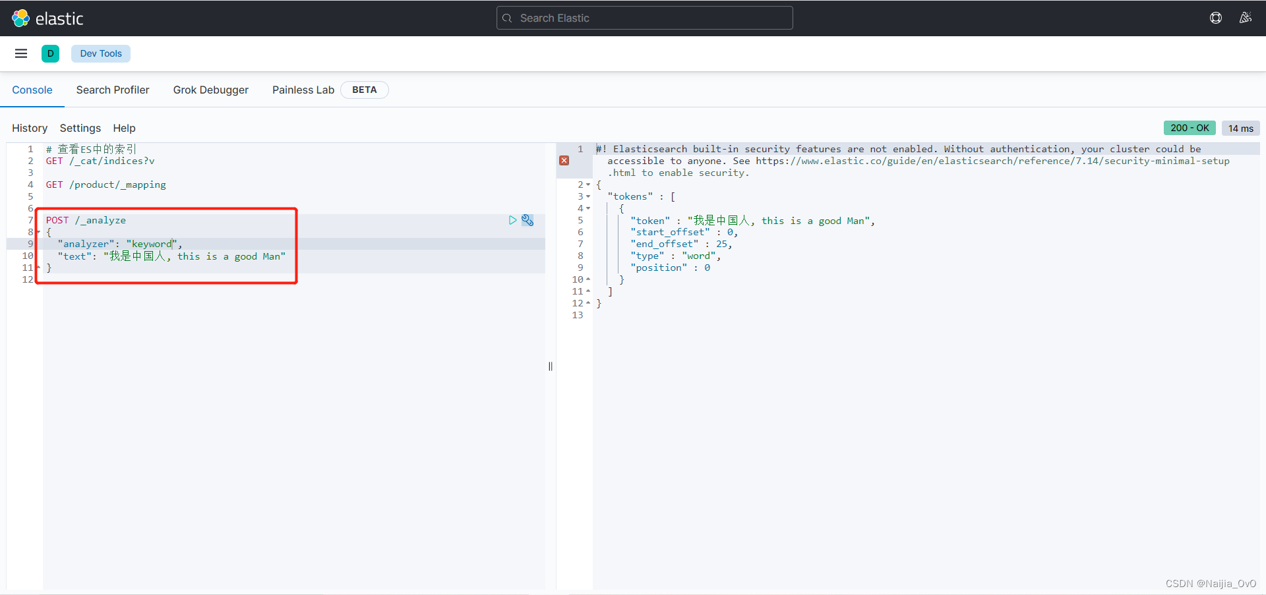The height and width of the screenshot is (595, 1266).
Task: Open the console Settings menu
Action: tap(80, 128)
